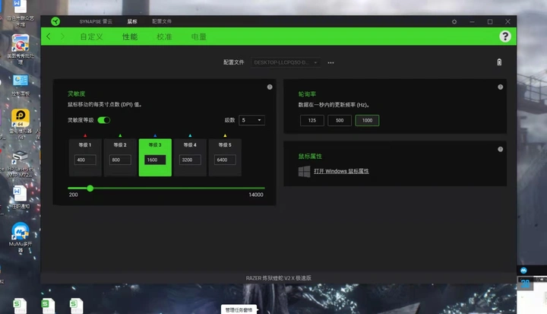Click the 800 DPI input field

point(120,160)
